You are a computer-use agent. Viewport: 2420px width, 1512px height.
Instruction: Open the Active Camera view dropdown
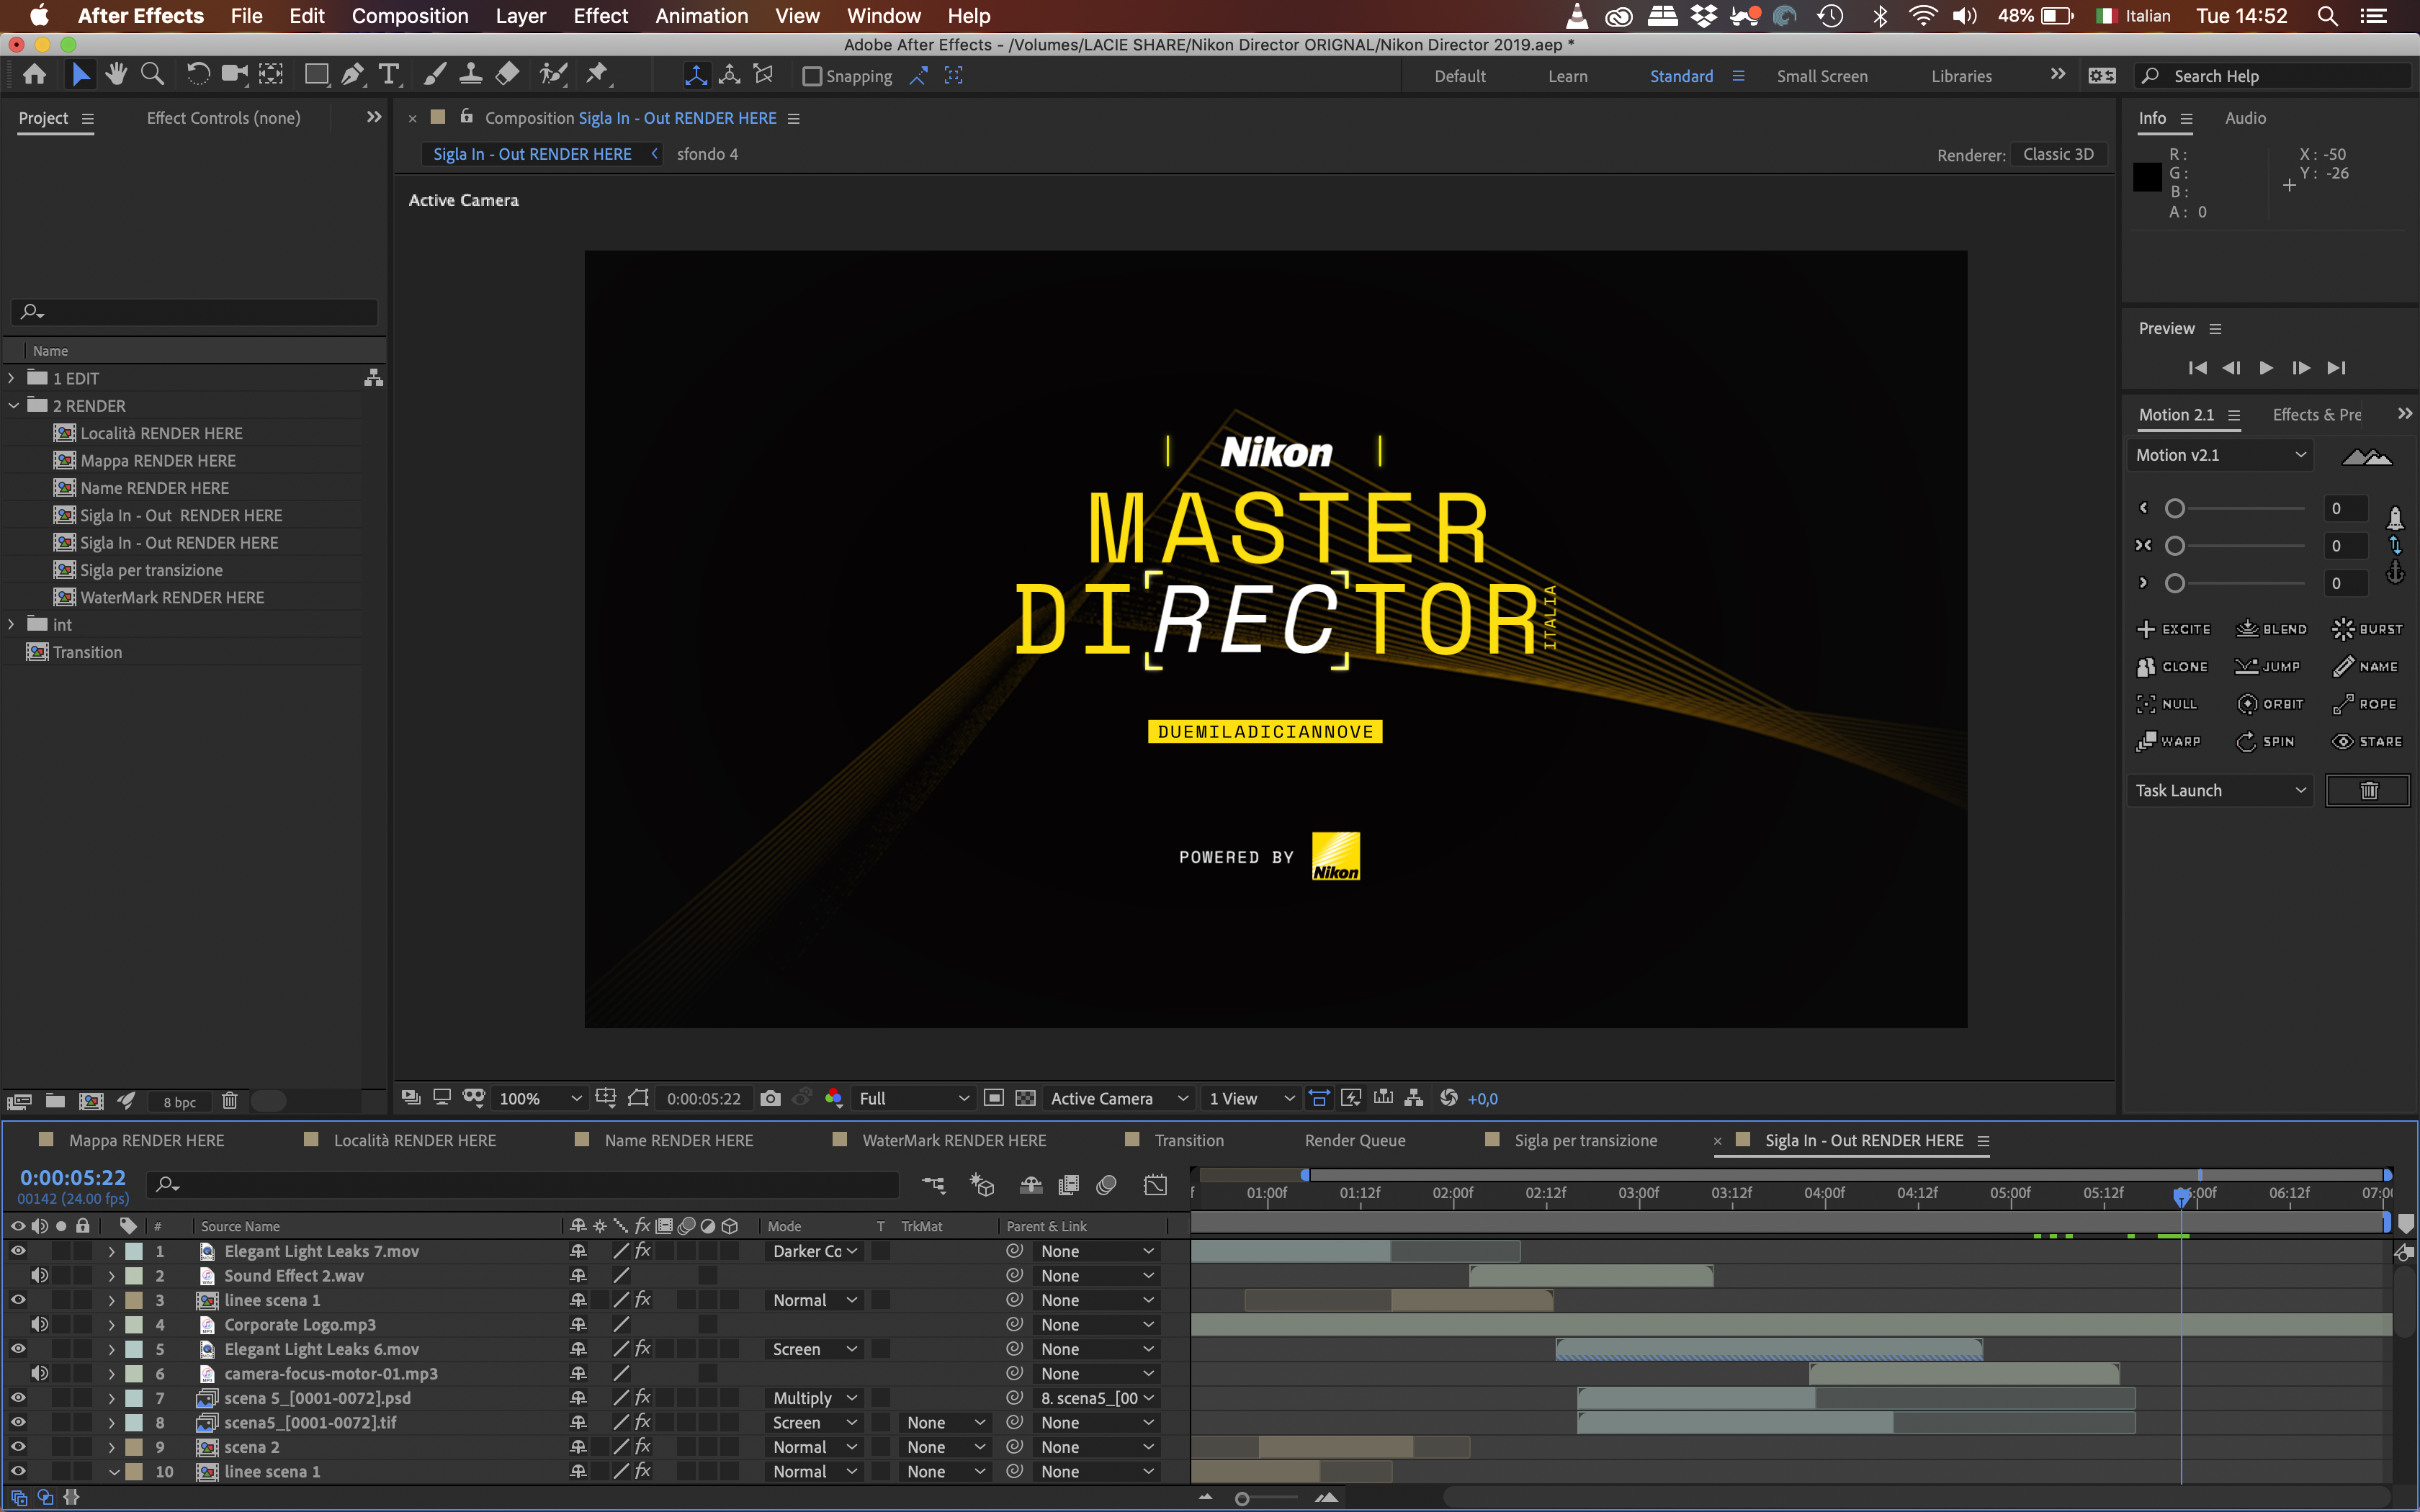(1118, 1098)
